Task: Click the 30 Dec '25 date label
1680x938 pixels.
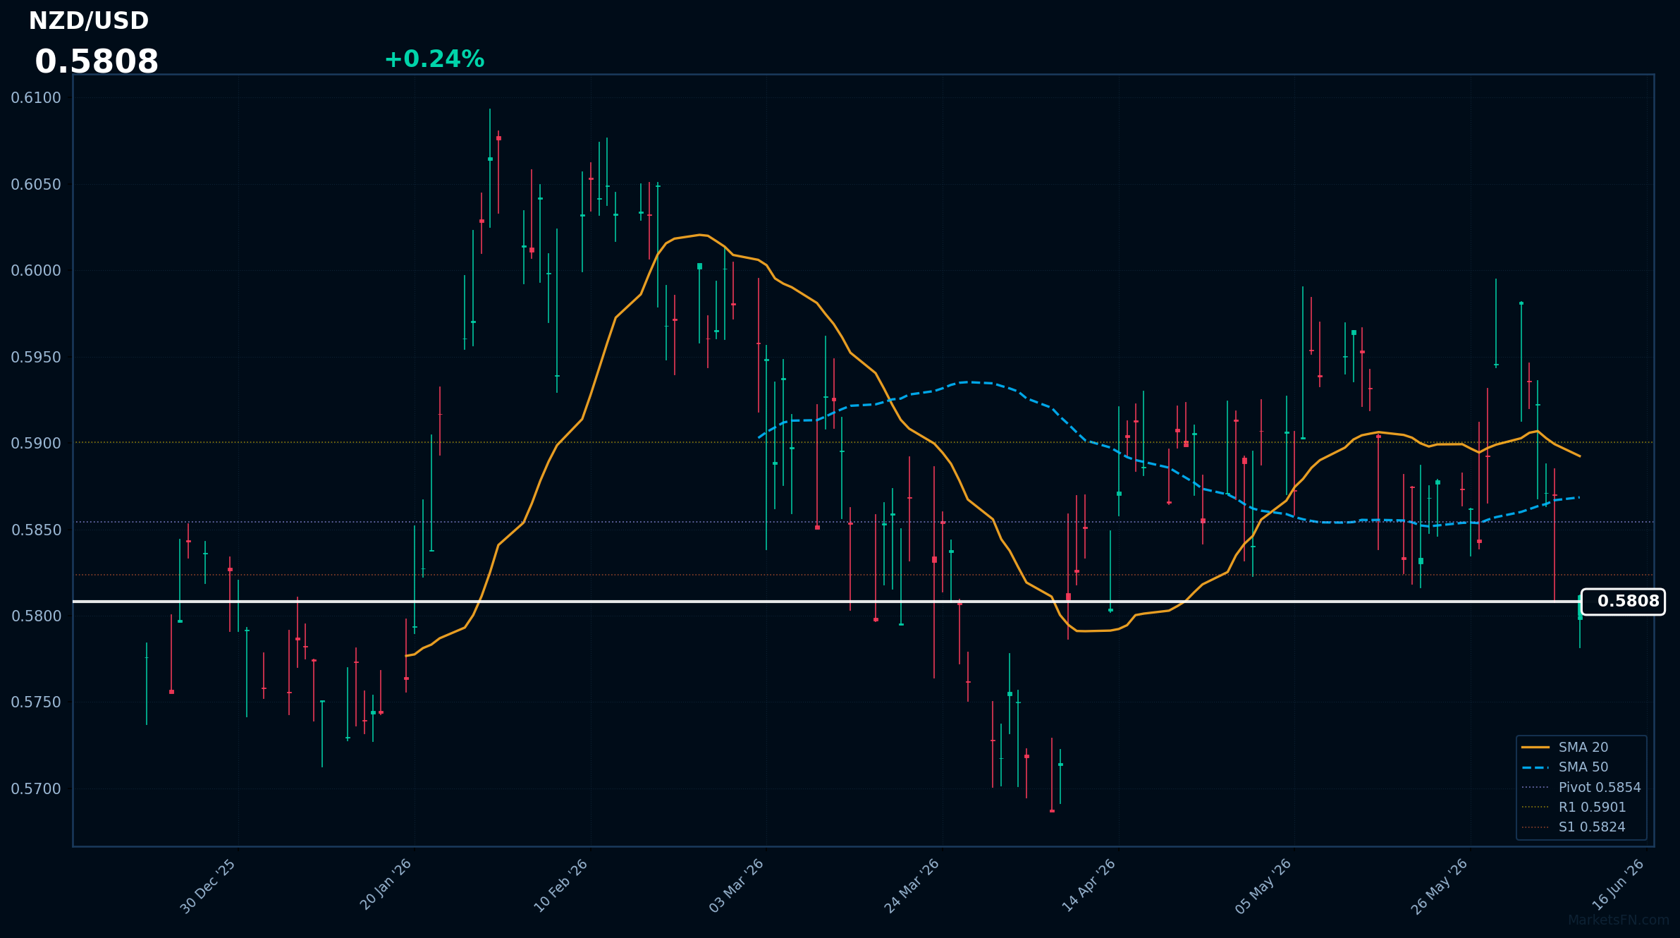Action: tap(208, 887)
